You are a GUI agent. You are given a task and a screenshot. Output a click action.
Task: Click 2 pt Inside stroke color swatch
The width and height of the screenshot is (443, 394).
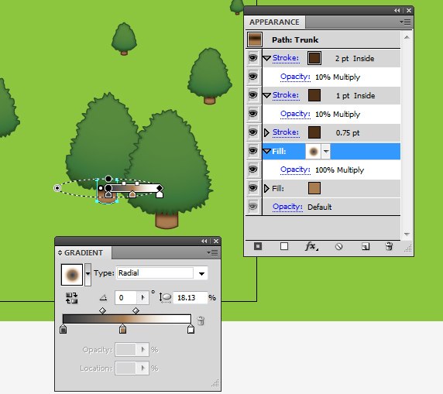[314, 58]
